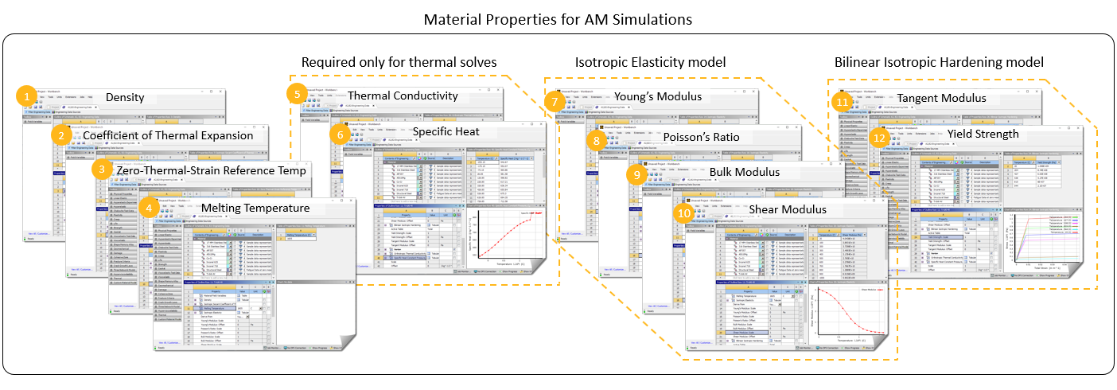Select 17-4PH Stainless Steel in Melting Temperature window
1117x390 pixels.
pos(212,243)
